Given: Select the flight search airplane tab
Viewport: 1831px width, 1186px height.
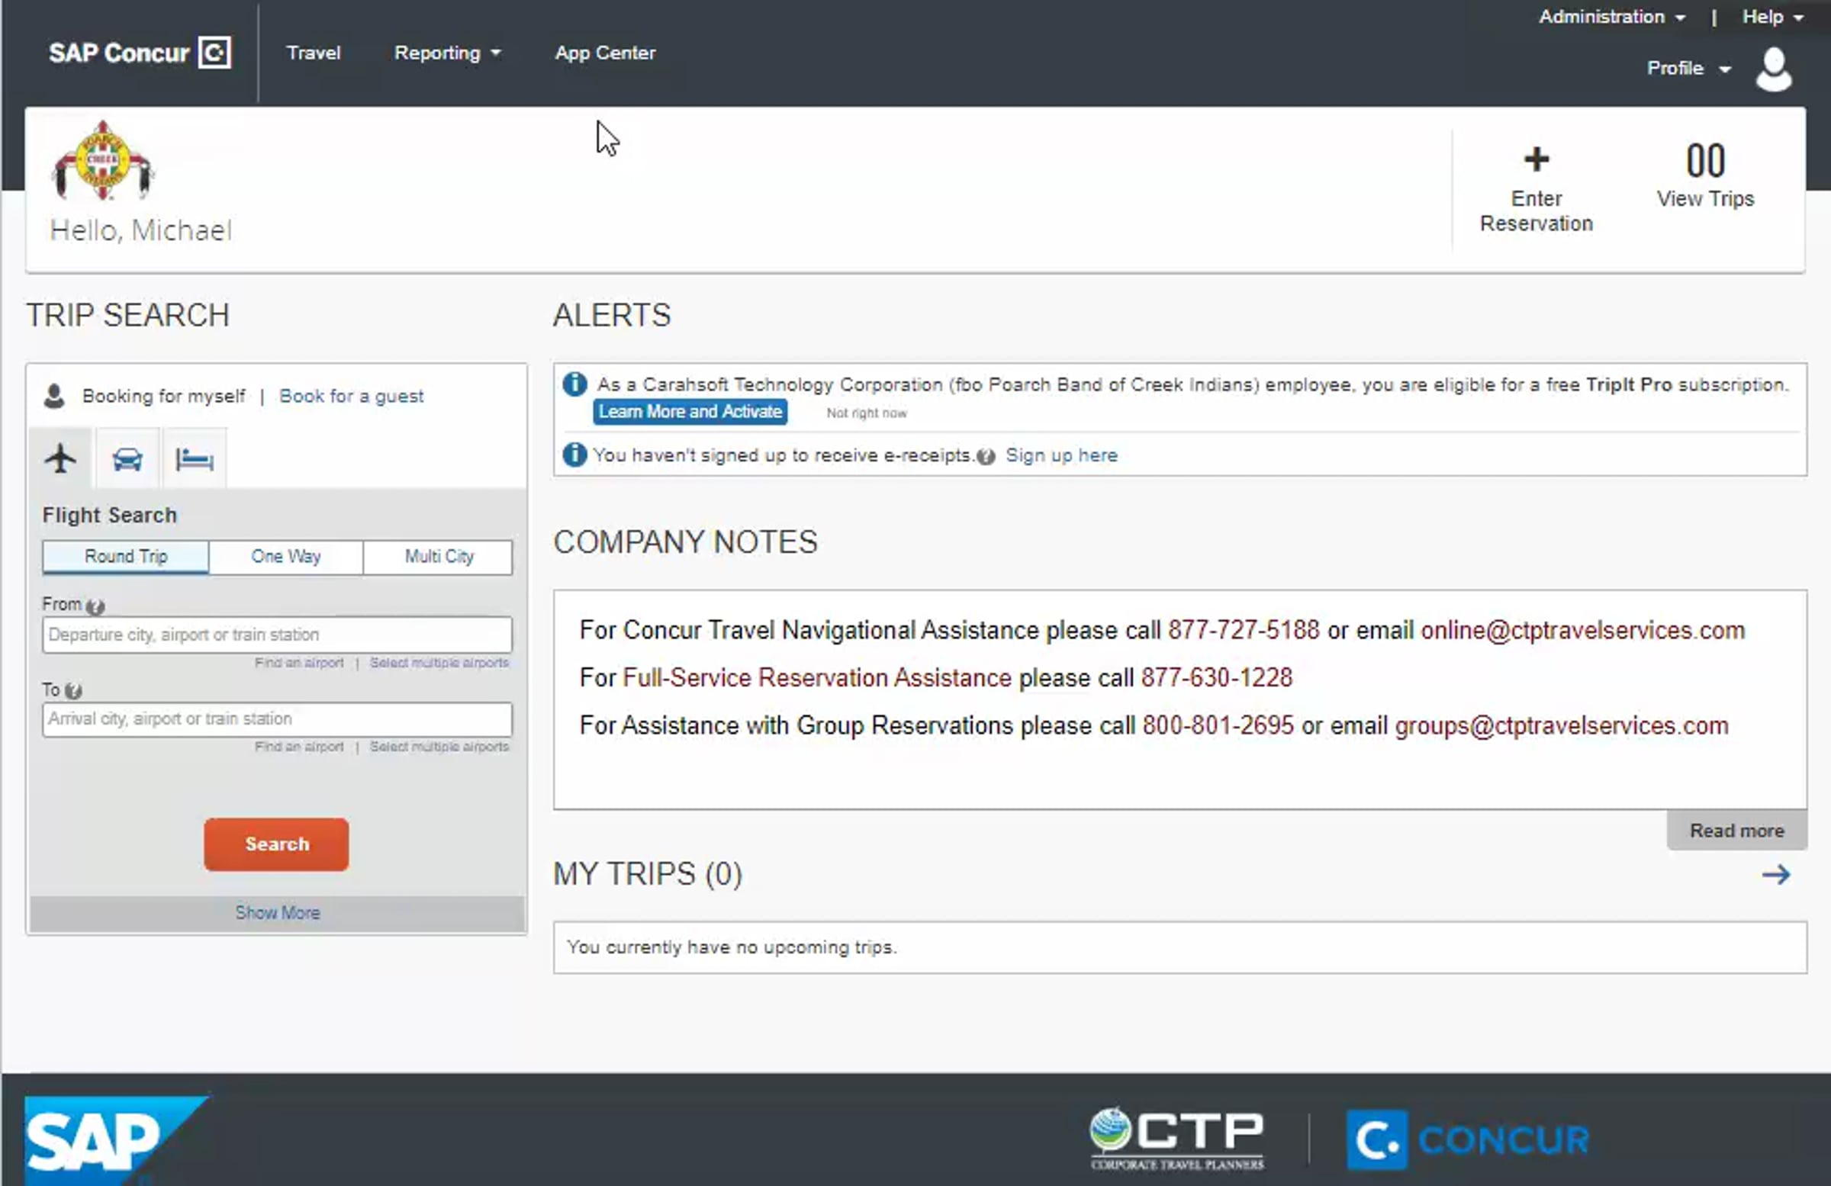Looking at the screenshot, I should click(x=61, y=459).
